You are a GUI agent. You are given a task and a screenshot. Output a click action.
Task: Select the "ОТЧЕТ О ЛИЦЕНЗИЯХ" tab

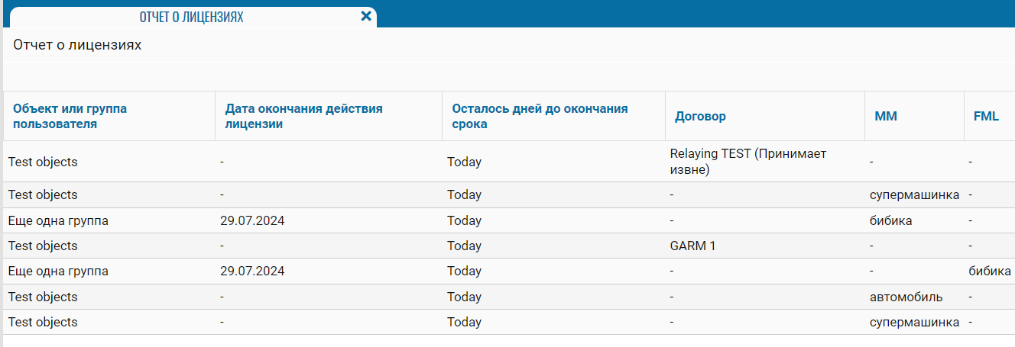(x=191, y=17)
